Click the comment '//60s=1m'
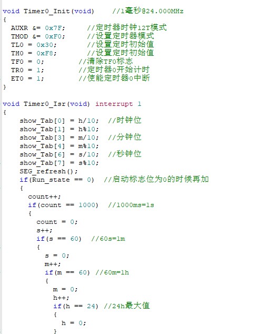This screenshot has width=259, height=334. pyautogui.click(x=108, y=239)
